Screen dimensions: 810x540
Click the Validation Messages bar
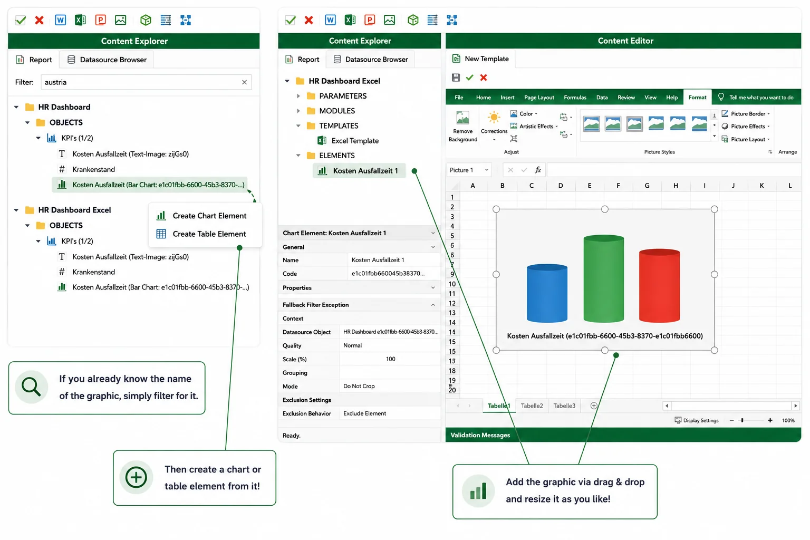(623, 435)
